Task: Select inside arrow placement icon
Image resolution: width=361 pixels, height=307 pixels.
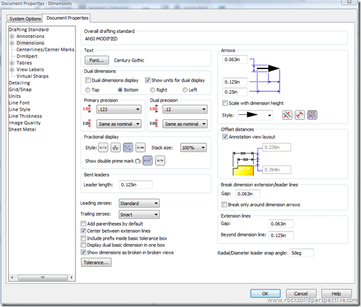Action: [299, 115]
